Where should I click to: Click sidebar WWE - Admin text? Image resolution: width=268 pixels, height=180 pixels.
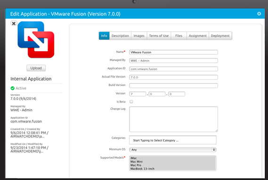(21, 110)
